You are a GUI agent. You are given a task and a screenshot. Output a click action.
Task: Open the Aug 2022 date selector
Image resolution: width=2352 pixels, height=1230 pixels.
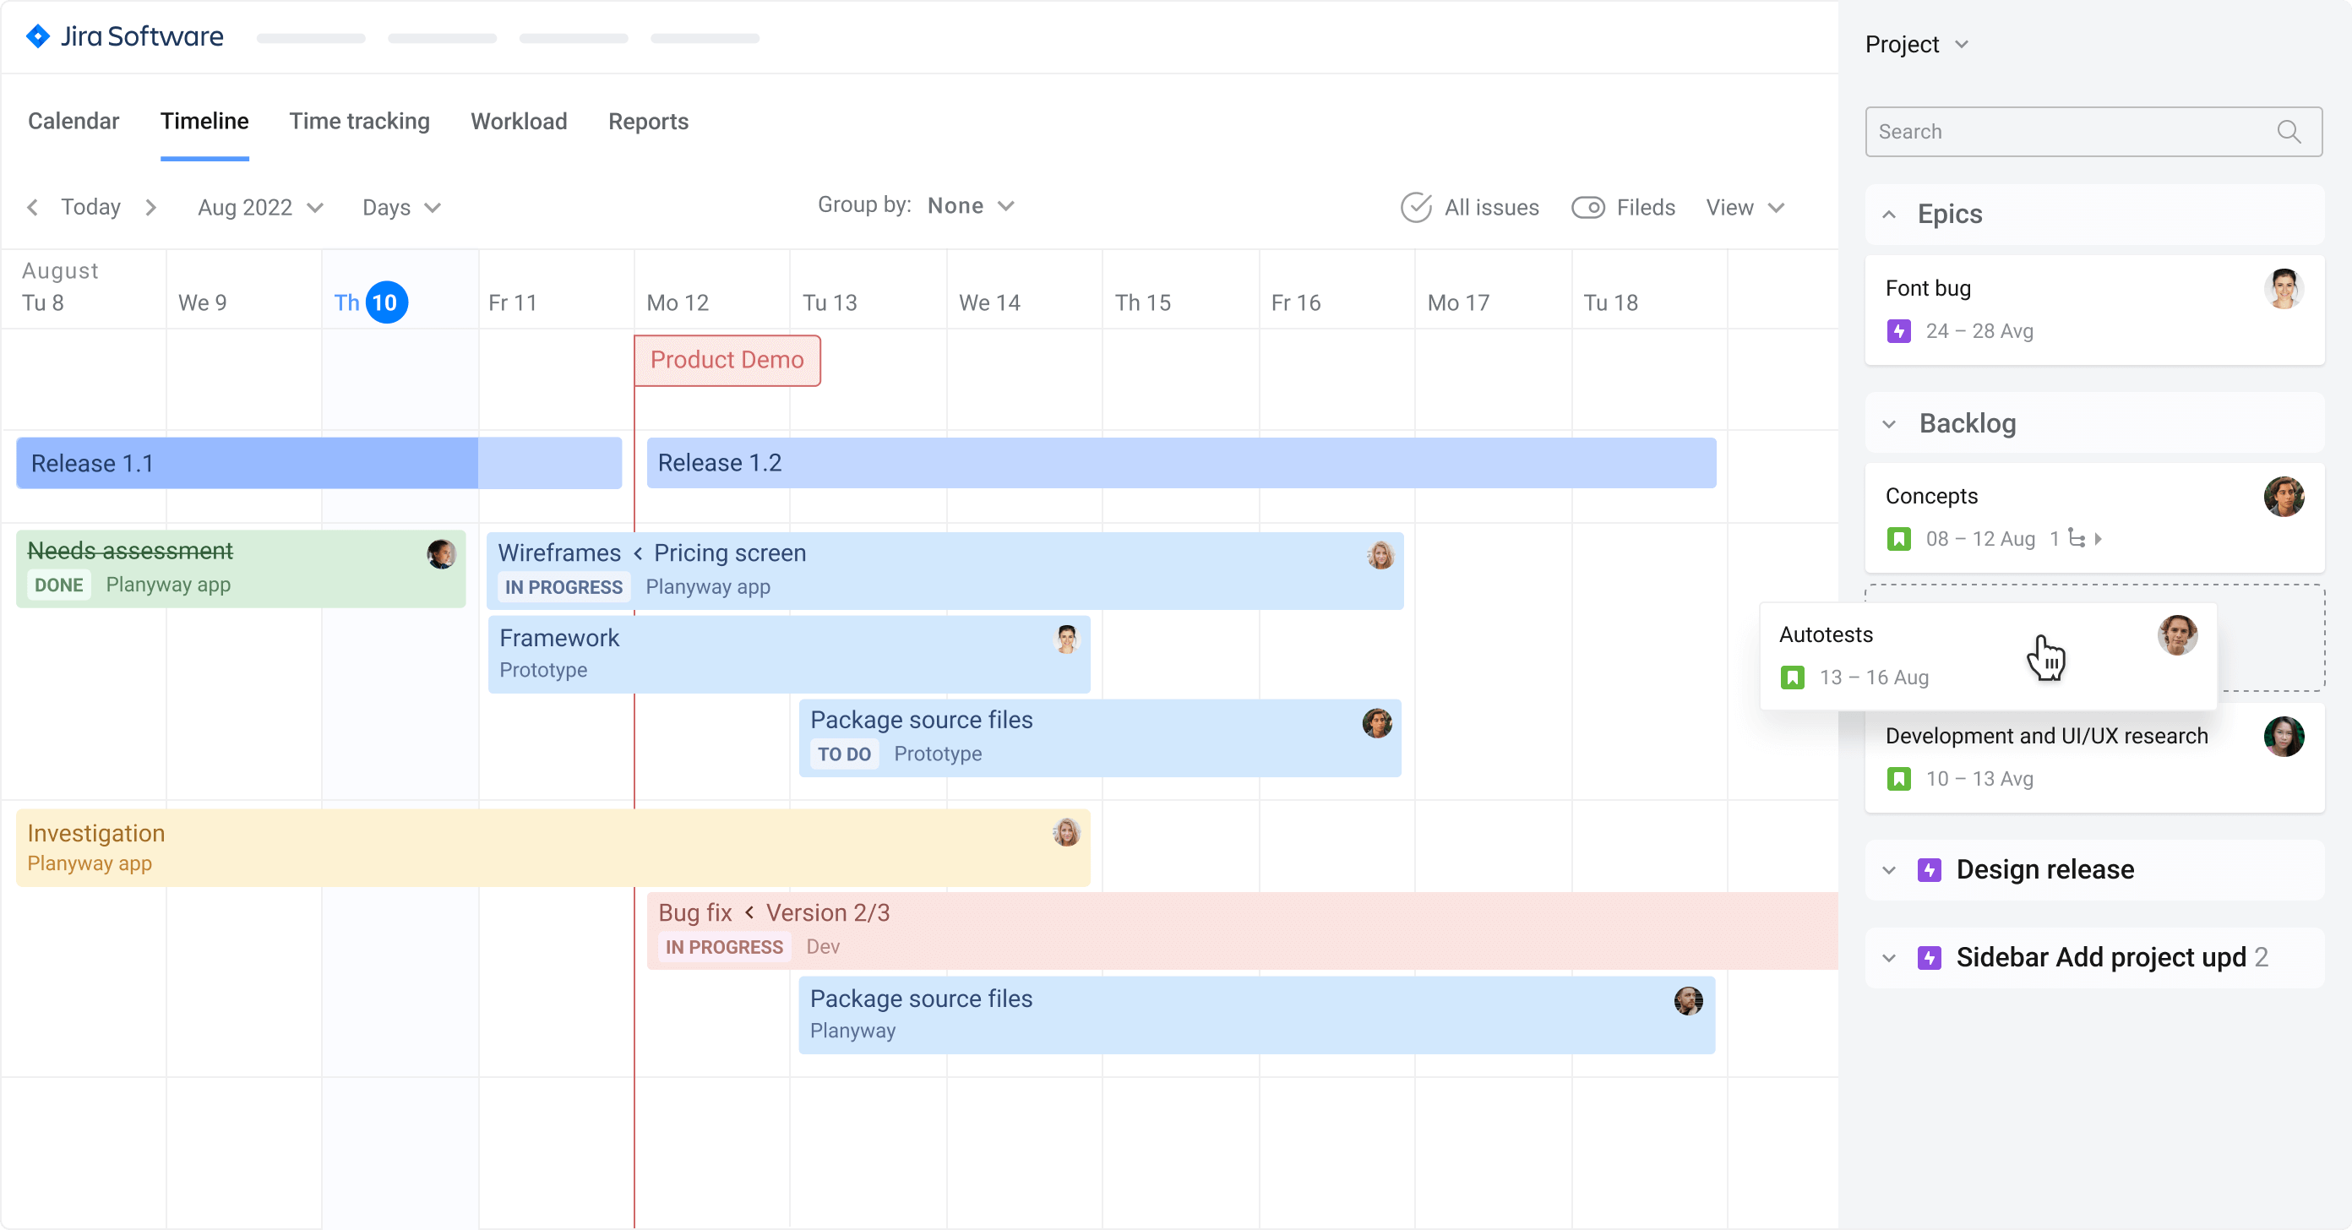259,207
